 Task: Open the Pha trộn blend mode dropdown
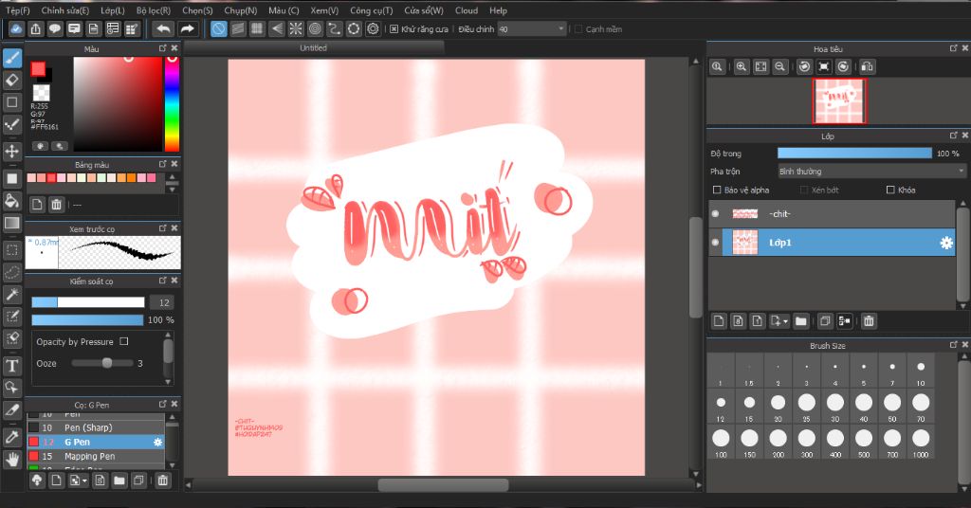[x=870, y=172]
